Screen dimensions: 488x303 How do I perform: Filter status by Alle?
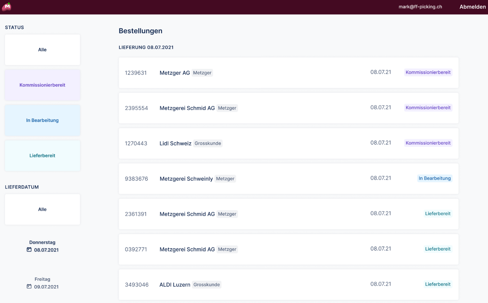42,50
